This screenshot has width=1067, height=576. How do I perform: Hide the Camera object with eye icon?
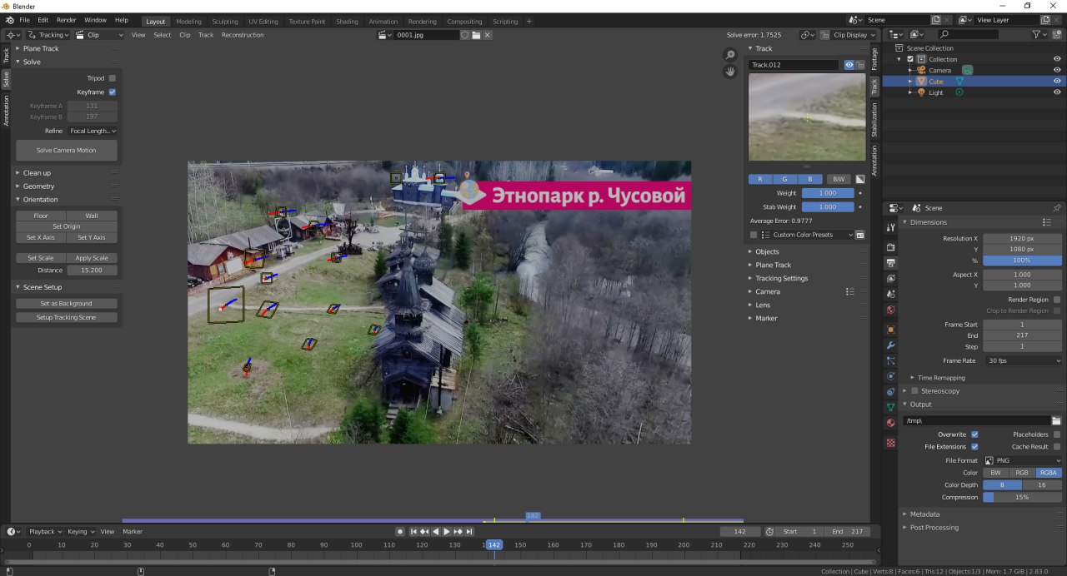[1057, 70]
